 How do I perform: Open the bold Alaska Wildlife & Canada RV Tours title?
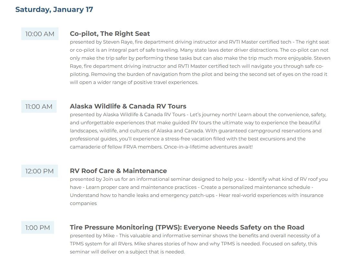pyautogui.click(x=128, y=106)
